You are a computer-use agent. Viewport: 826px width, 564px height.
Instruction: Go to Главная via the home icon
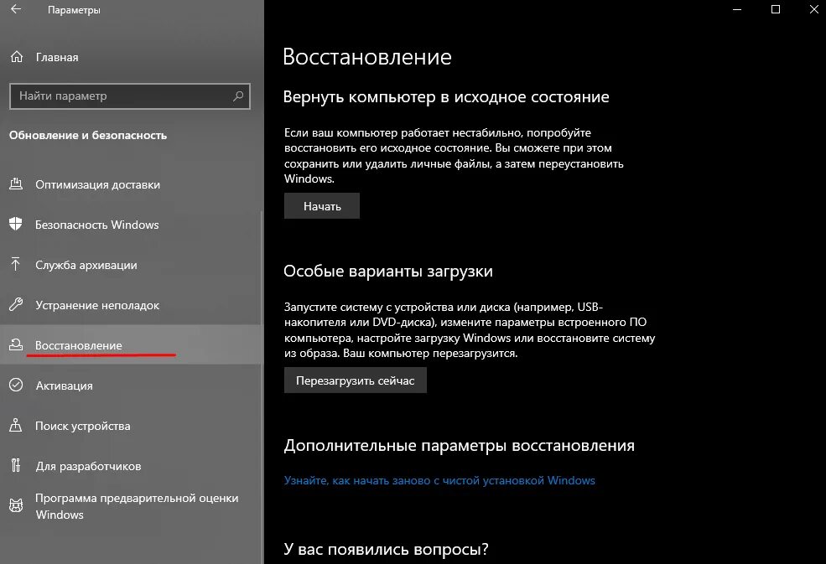17,57
